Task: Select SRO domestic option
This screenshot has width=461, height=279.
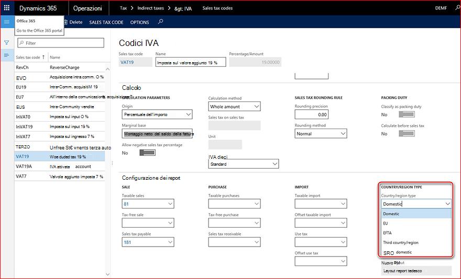Action: pos(416,252)
